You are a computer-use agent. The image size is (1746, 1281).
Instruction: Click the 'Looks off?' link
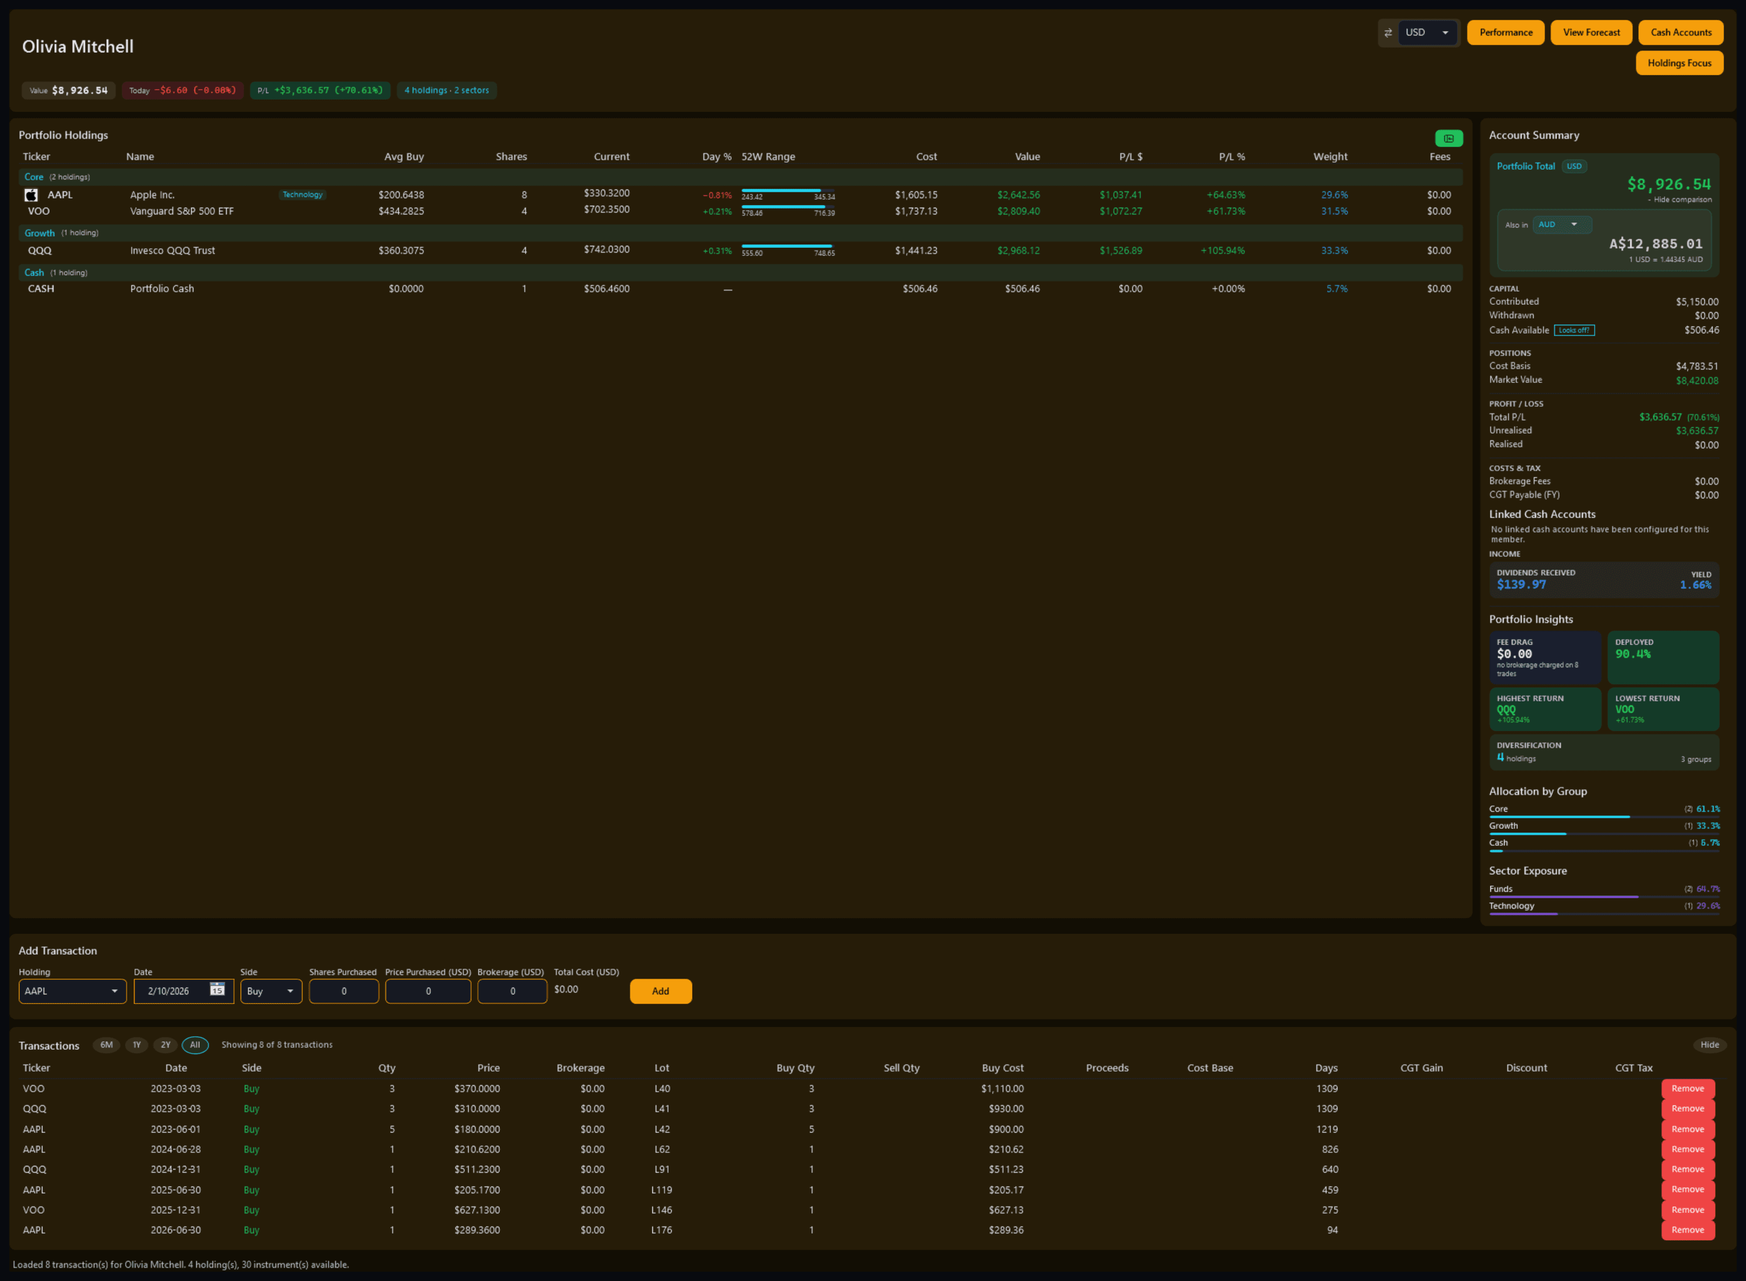coord(1574,330)
